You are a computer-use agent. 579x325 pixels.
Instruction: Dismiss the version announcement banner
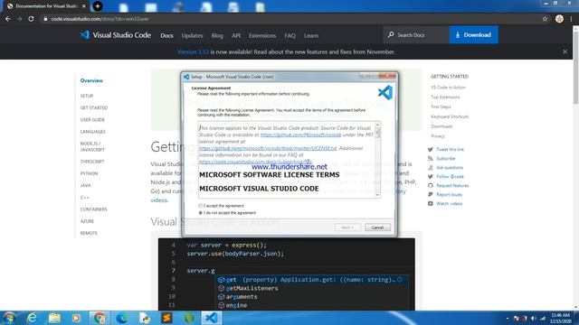coord(565,52)
